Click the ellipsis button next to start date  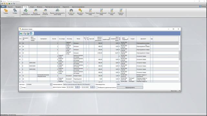[x=79, y=87]
